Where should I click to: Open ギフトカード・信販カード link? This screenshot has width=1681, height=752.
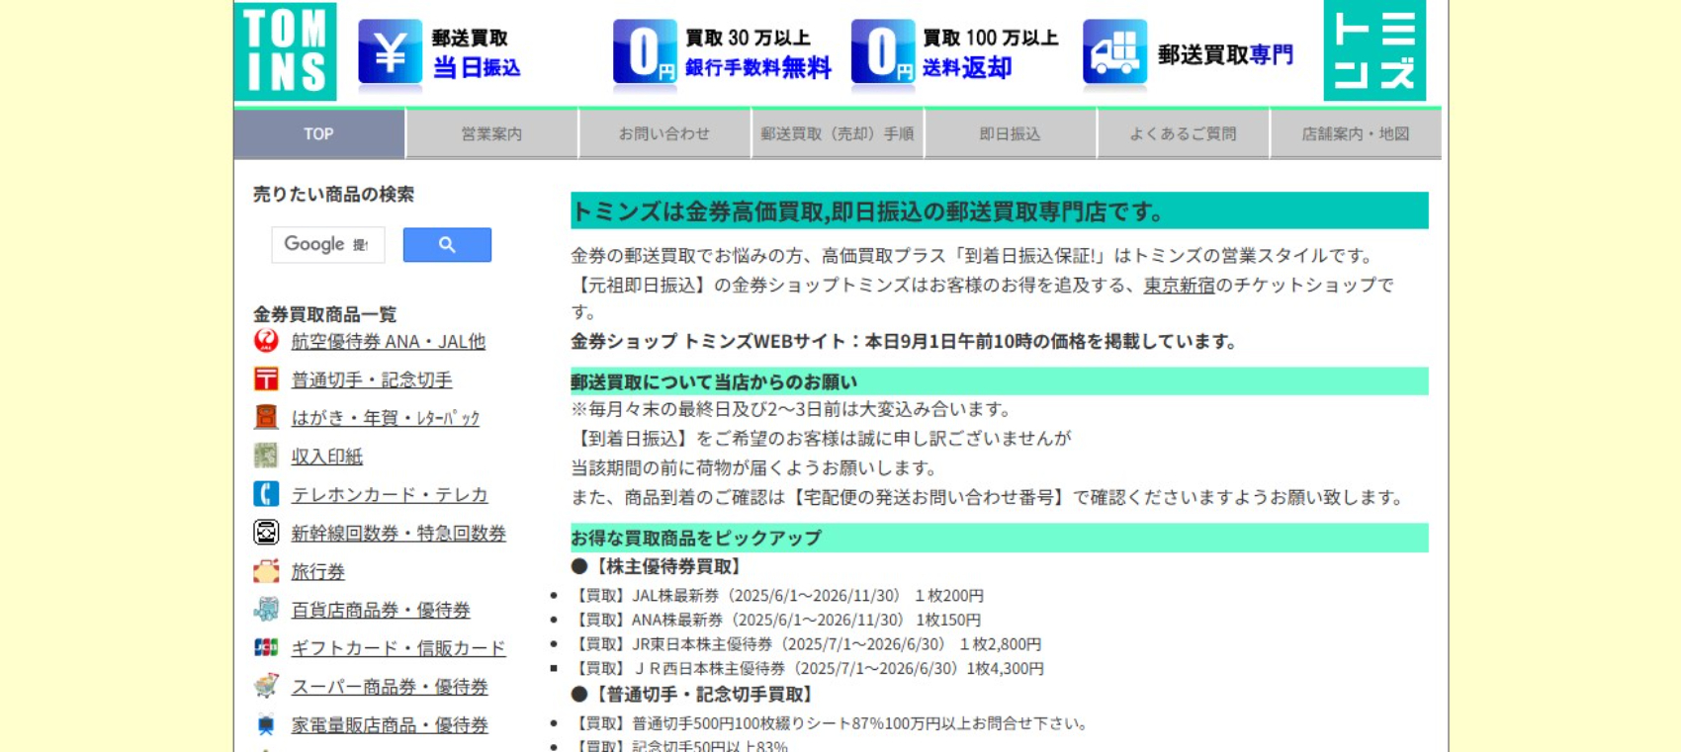point(398,648)
